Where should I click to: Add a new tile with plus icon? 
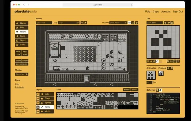[165, 23]
